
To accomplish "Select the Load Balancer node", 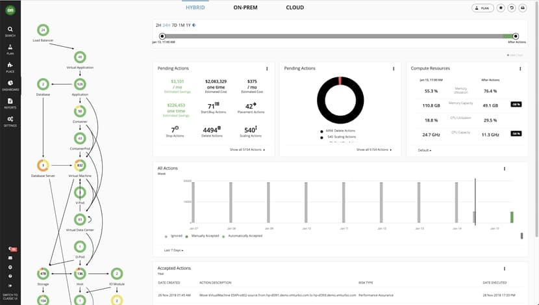I will click(43, 30).
